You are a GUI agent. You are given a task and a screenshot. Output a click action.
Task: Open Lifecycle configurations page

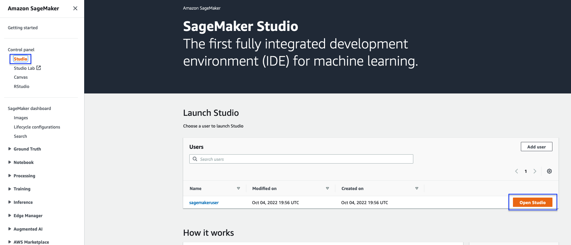(37, 127)
